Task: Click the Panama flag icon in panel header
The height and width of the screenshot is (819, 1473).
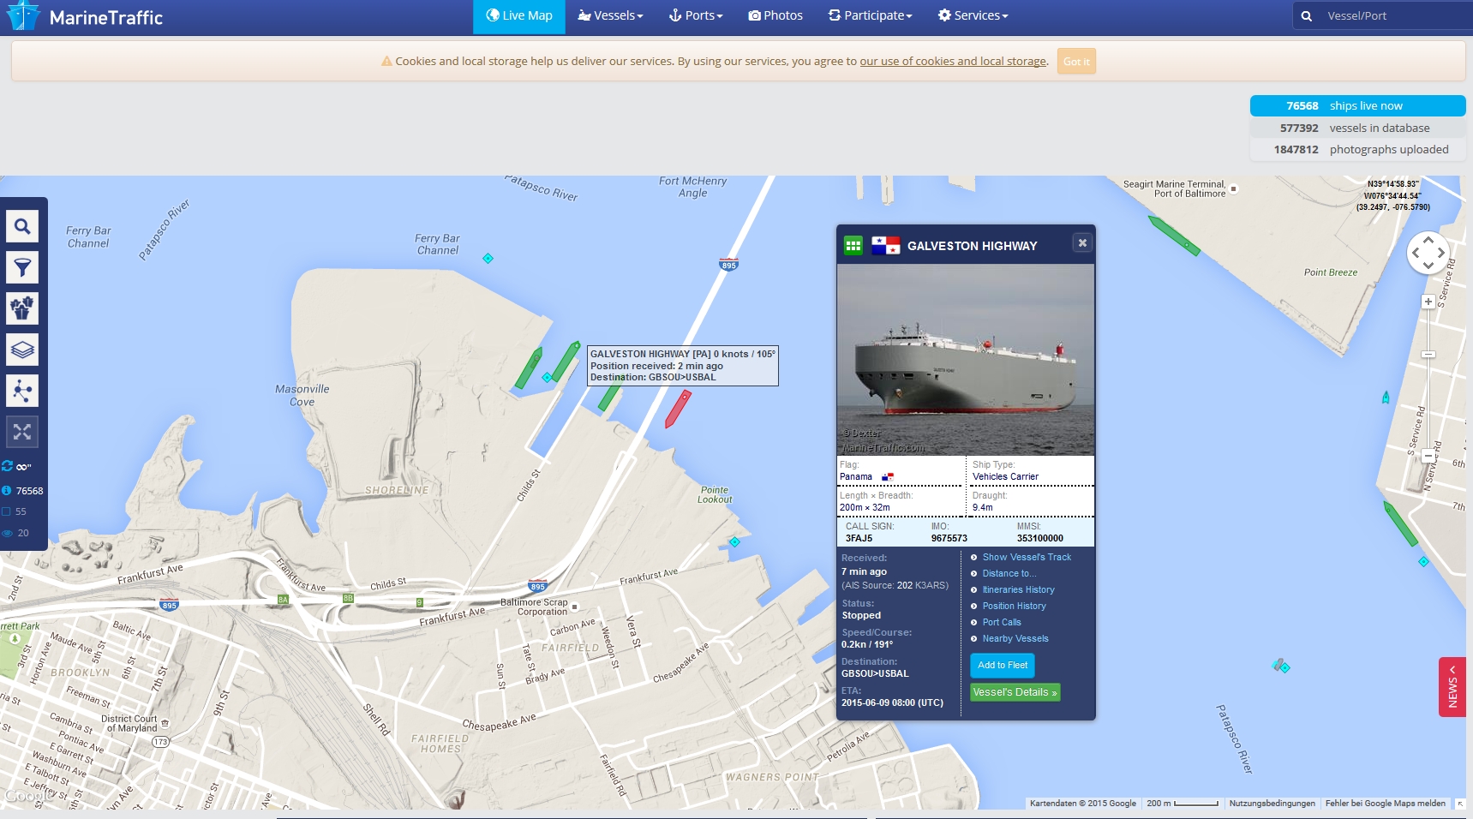Action: [x=885, y=246]
